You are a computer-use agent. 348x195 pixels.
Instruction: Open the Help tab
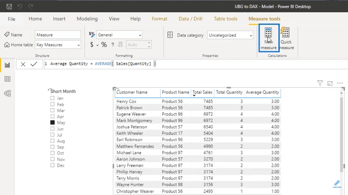(x=135, y=19)
